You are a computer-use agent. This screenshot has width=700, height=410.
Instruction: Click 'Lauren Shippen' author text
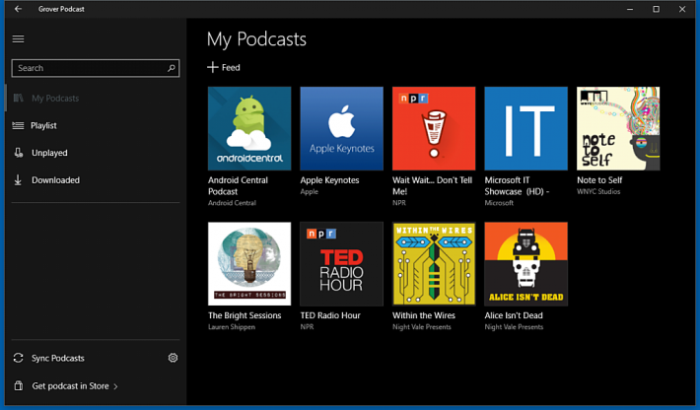pyautogui.click(x=232, y=327)
